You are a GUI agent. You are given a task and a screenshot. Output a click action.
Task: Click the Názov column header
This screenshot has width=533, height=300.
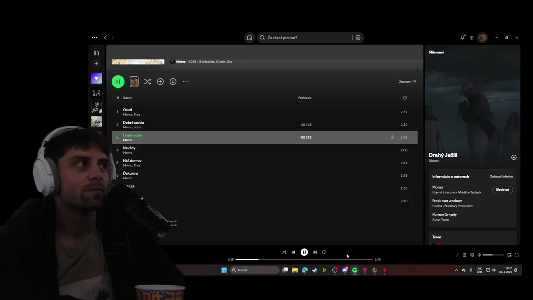pyautogui.click(x=127, y=98)
